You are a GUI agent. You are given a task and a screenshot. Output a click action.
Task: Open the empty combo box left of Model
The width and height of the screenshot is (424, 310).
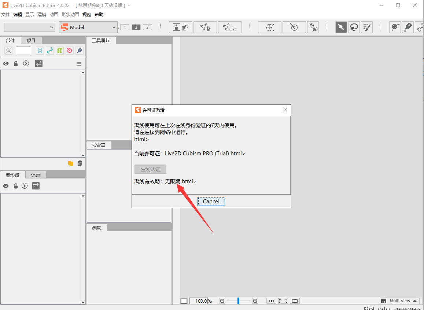pyautogui.click(x=29, y=27)
